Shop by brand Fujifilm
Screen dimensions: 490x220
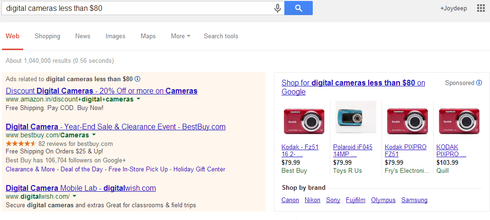[355, 200]
